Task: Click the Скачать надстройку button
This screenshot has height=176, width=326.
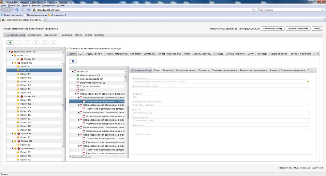Action: pos(273,29)
